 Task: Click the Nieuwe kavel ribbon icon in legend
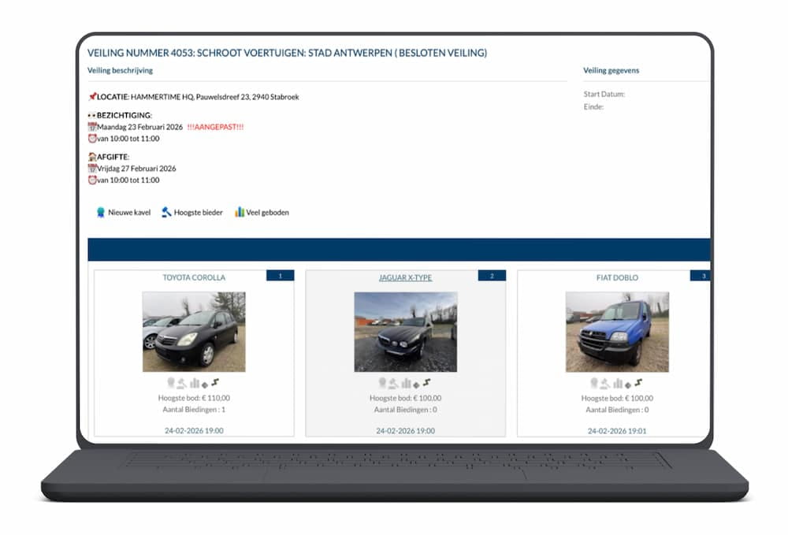101,213
